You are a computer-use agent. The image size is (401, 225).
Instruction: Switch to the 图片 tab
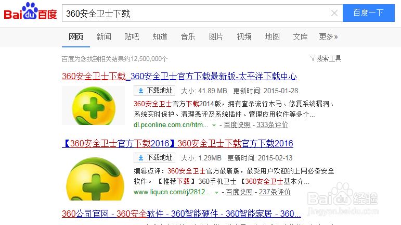(216, 37)
